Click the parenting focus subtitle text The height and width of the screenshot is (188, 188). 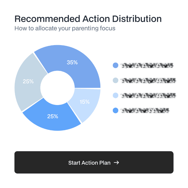coord(65,29)
